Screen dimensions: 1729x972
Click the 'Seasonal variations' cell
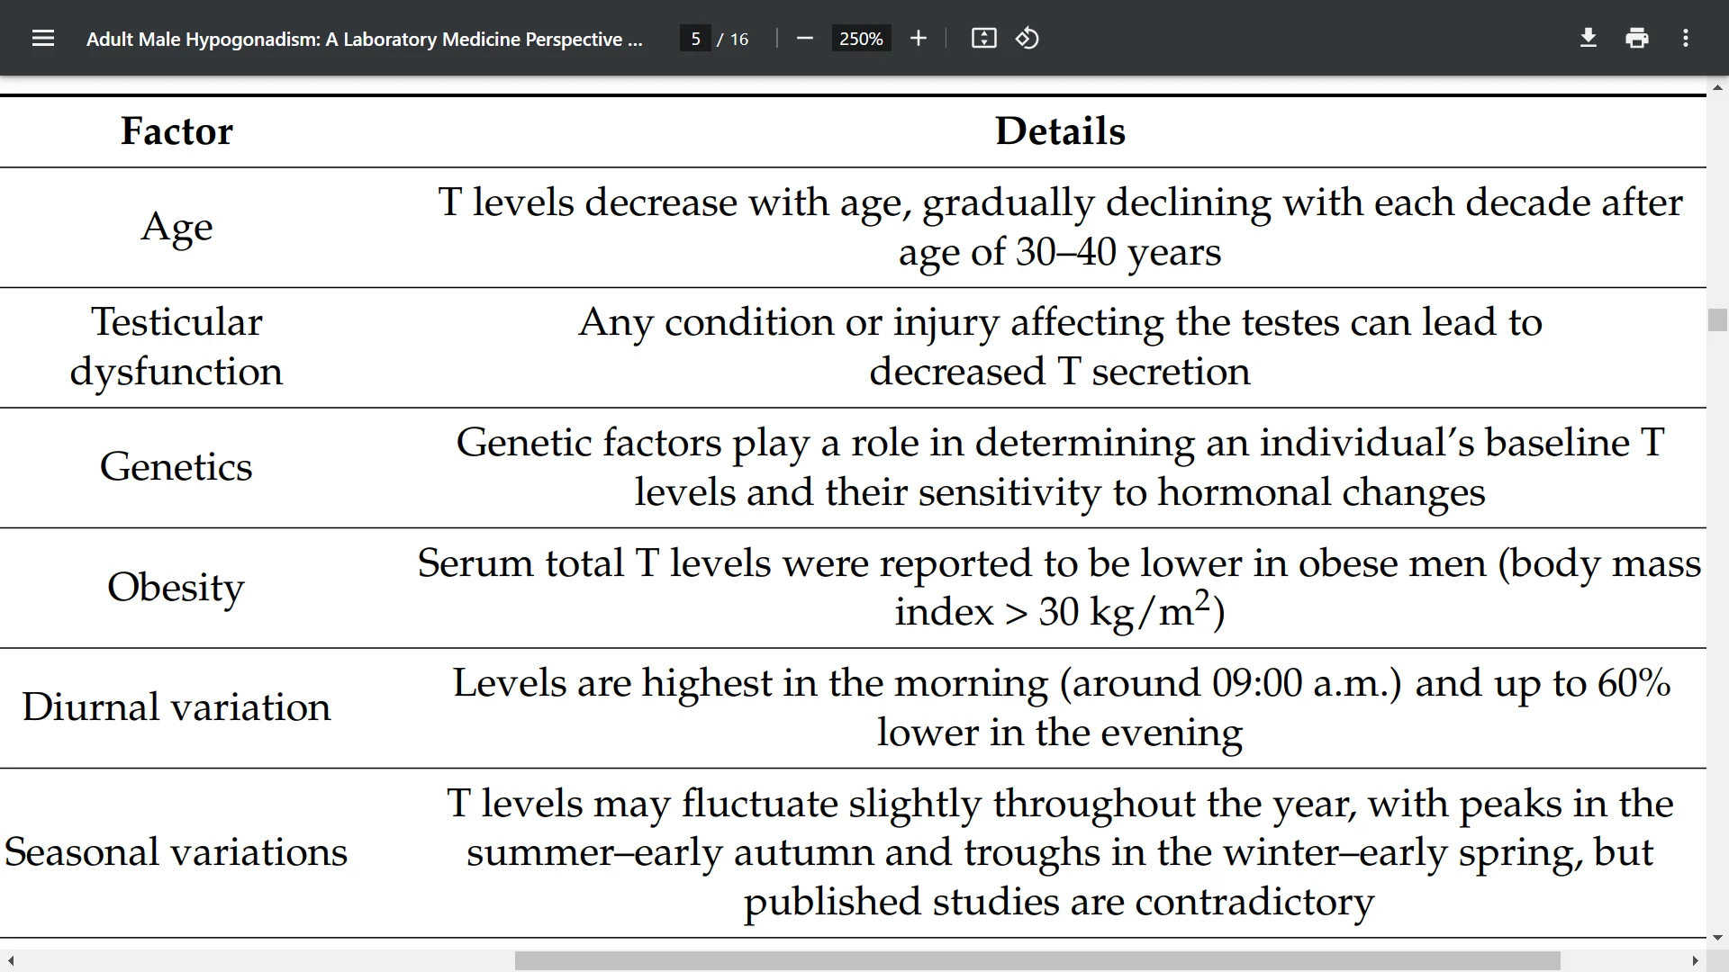pyautogui.click(x=177, y=851)
